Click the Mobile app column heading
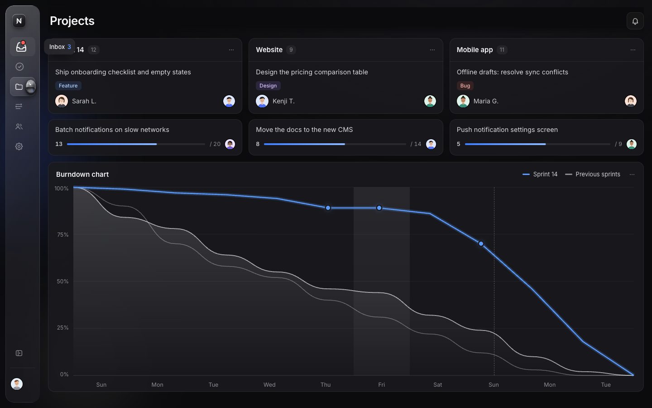 pyautogui.click(x=475, y=50)
